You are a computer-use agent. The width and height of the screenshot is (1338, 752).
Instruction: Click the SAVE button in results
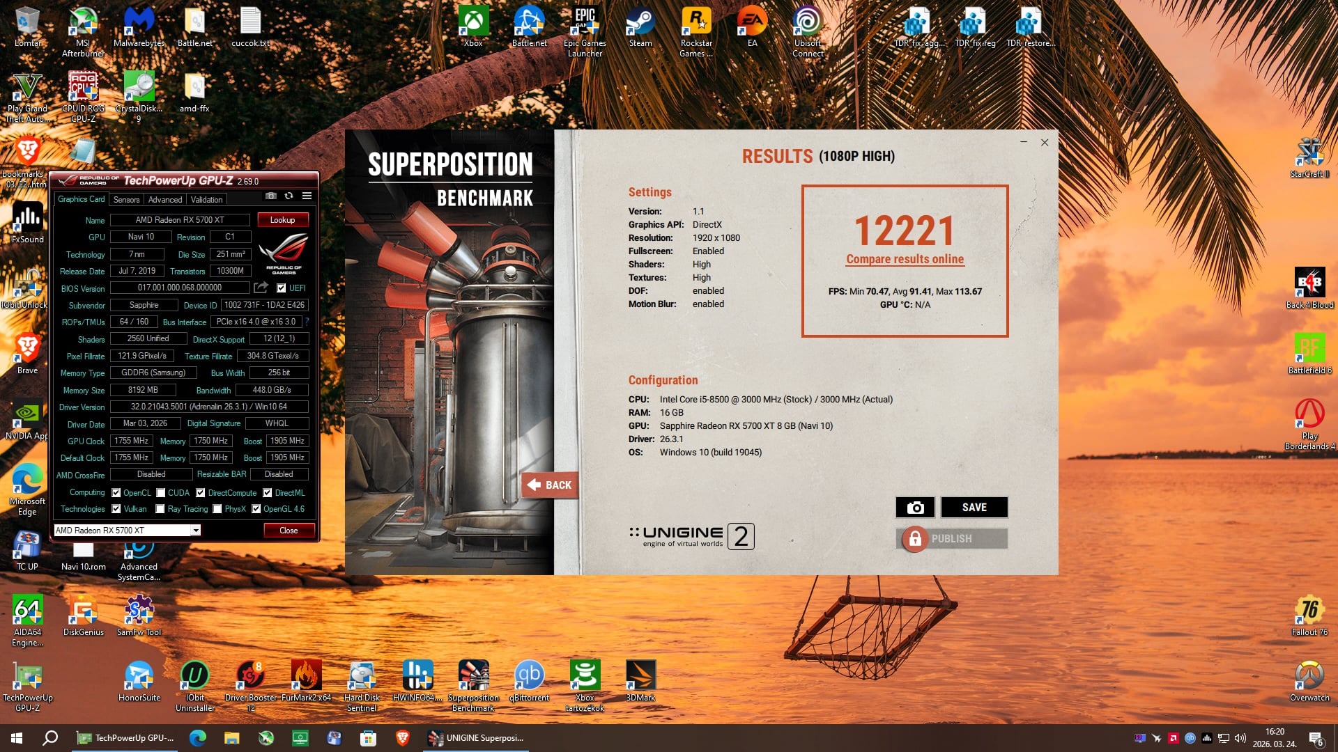click(x=974, y=508)
